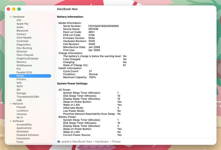Select Accessibility under Software
Viewport: 221px width, 150px height.
click(x=24, y=124)
